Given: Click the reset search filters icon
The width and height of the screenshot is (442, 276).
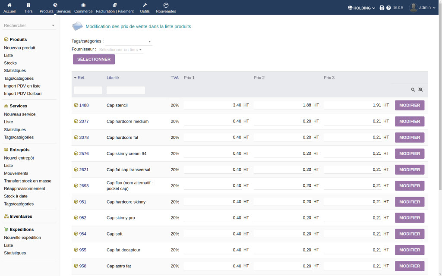Looking at the screenshot, I should coord(420,90).
